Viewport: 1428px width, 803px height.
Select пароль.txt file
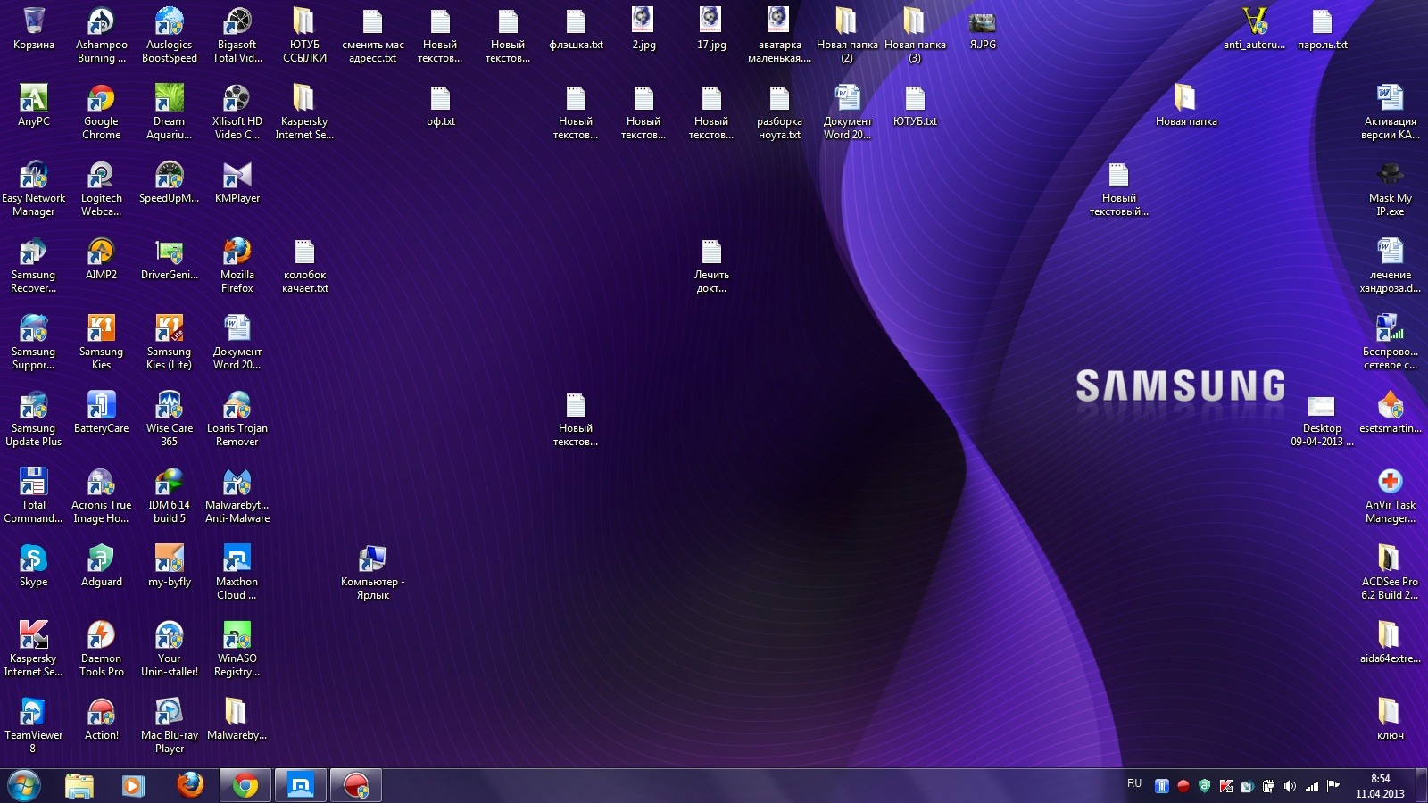pos(1323,29)
